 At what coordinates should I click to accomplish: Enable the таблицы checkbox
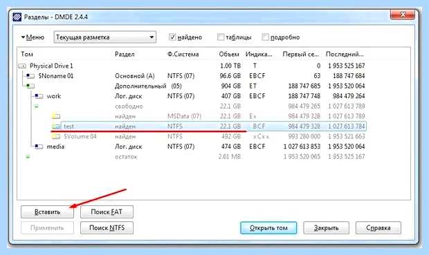point(221,37)
